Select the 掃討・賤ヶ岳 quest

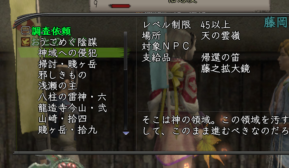[x=67, y=64]
